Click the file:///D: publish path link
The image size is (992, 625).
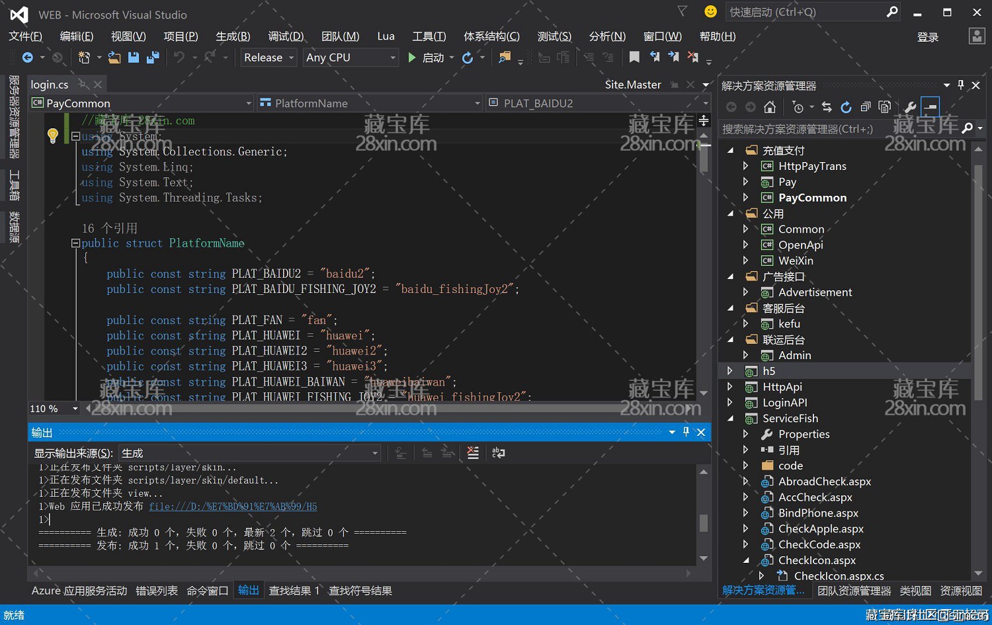click(x=233, y=507)
